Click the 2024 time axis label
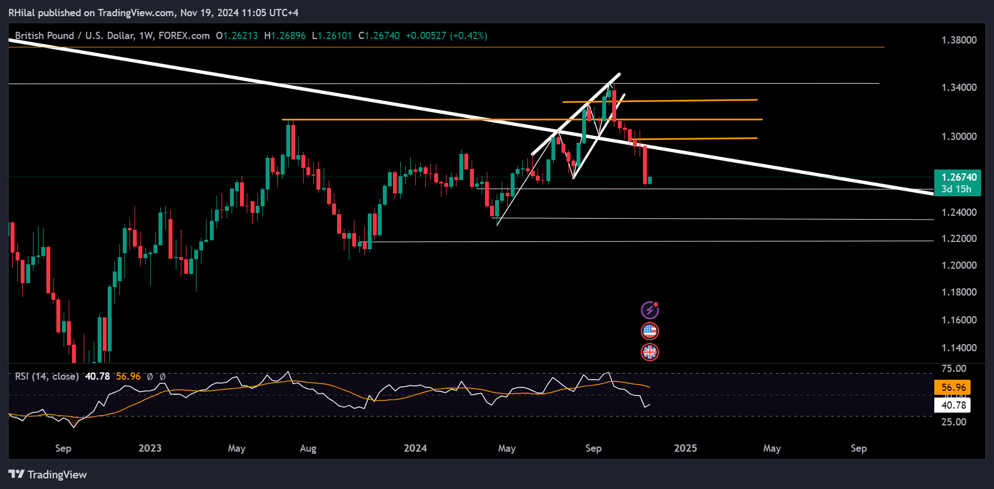Viewport: 994px width, 489px height. click(x=415, y=448)
